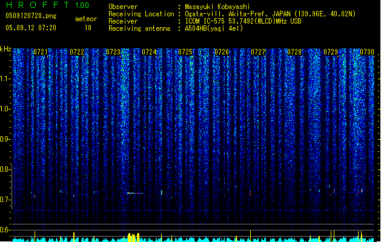381x242 pixels.
Task: Click the 'Receiver' field label
Action: 123,21
